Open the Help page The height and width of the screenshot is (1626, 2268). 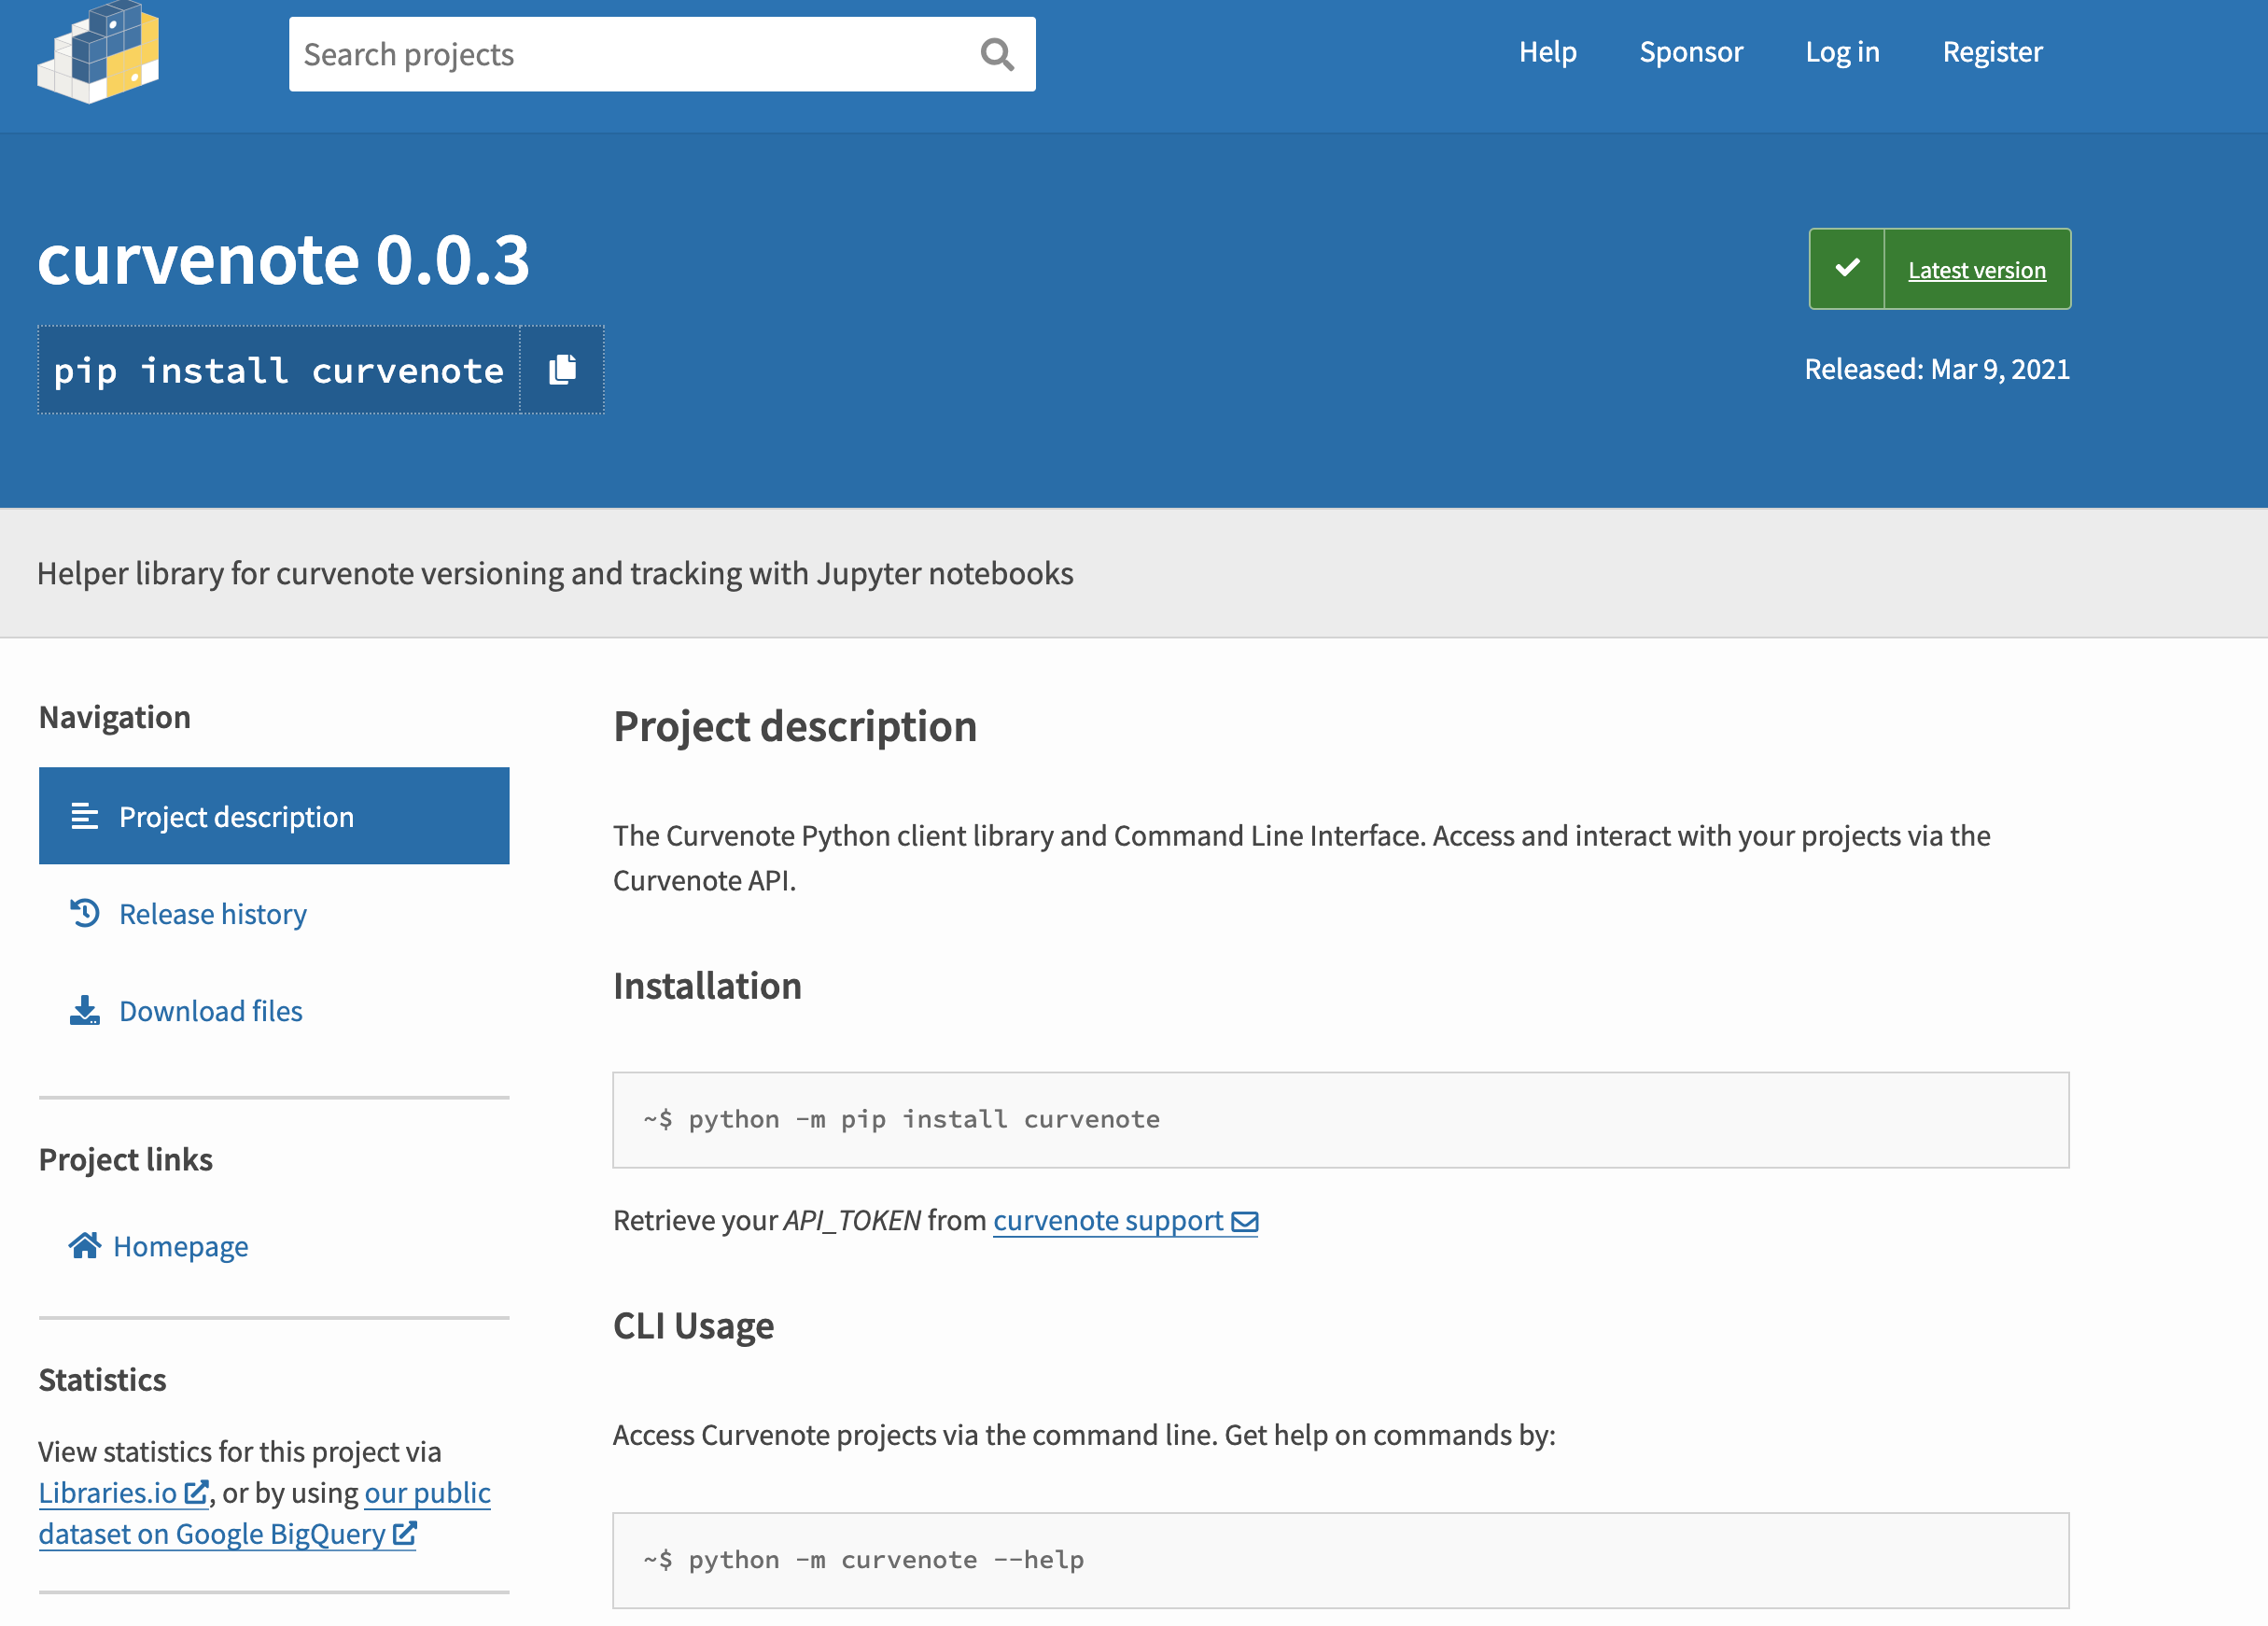1547,52
